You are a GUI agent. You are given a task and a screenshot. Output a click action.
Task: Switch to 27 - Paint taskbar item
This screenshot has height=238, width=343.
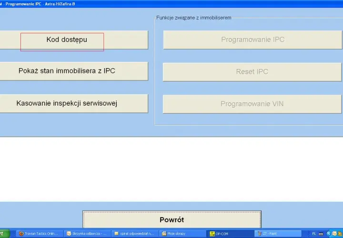click(x=278, y=234)
